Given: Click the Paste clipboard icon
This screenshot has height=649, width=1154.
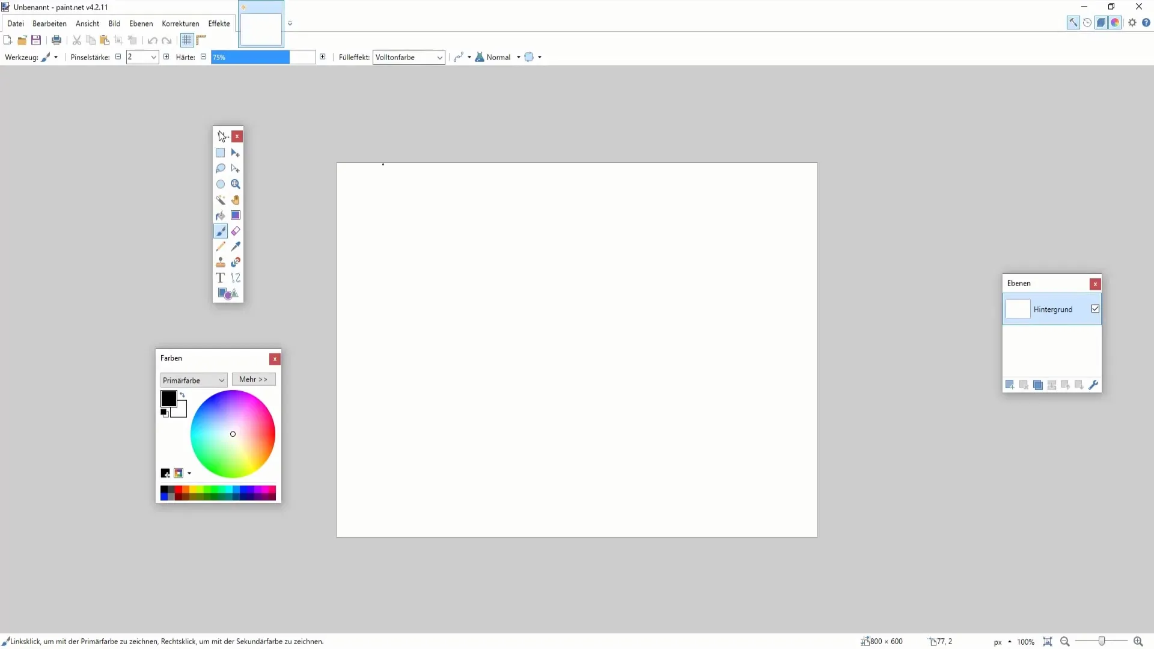Looking at the screenshot, I should tap(105, 40).
